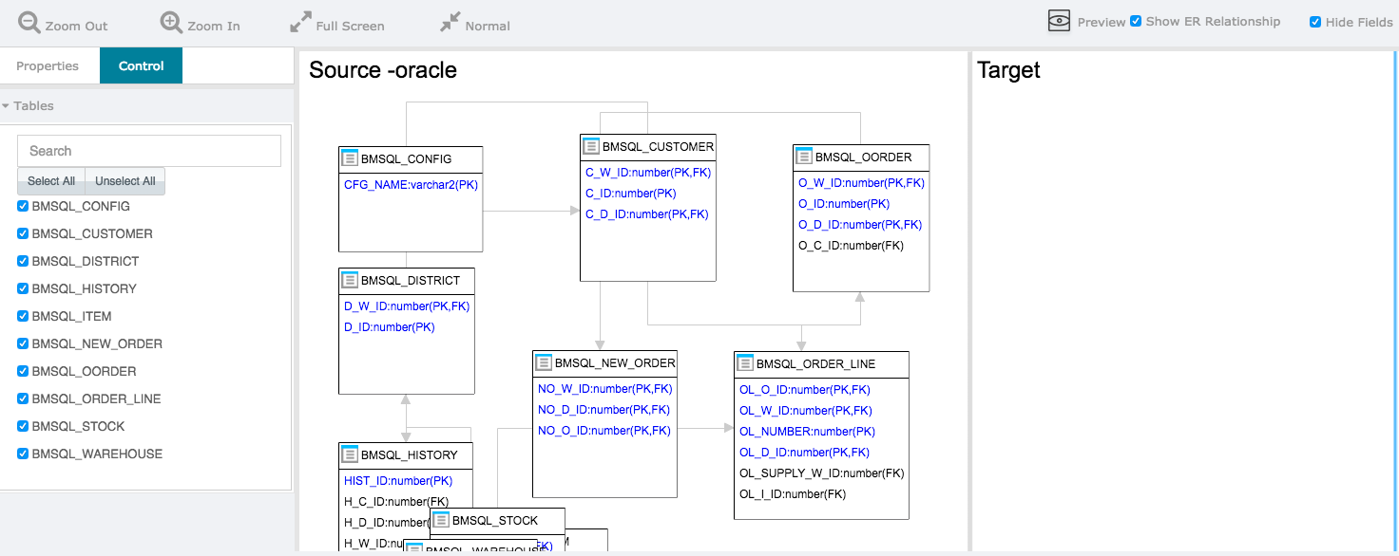
Task: Click the NO_O_ID:number(PK,FK) field
Action: (604, 431)
